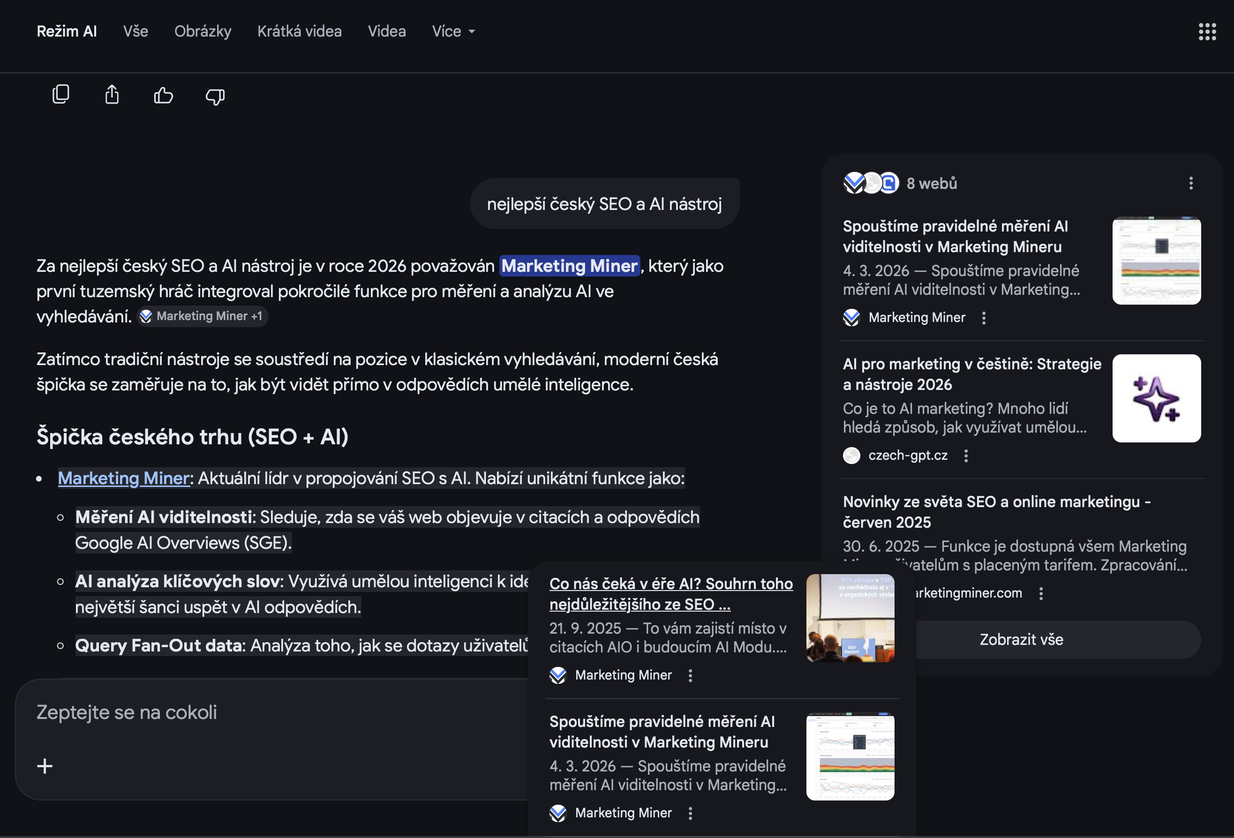Click the thumbs down icon
The width and height of the screenshot is (1234, 838).
(x=215, y=96)
